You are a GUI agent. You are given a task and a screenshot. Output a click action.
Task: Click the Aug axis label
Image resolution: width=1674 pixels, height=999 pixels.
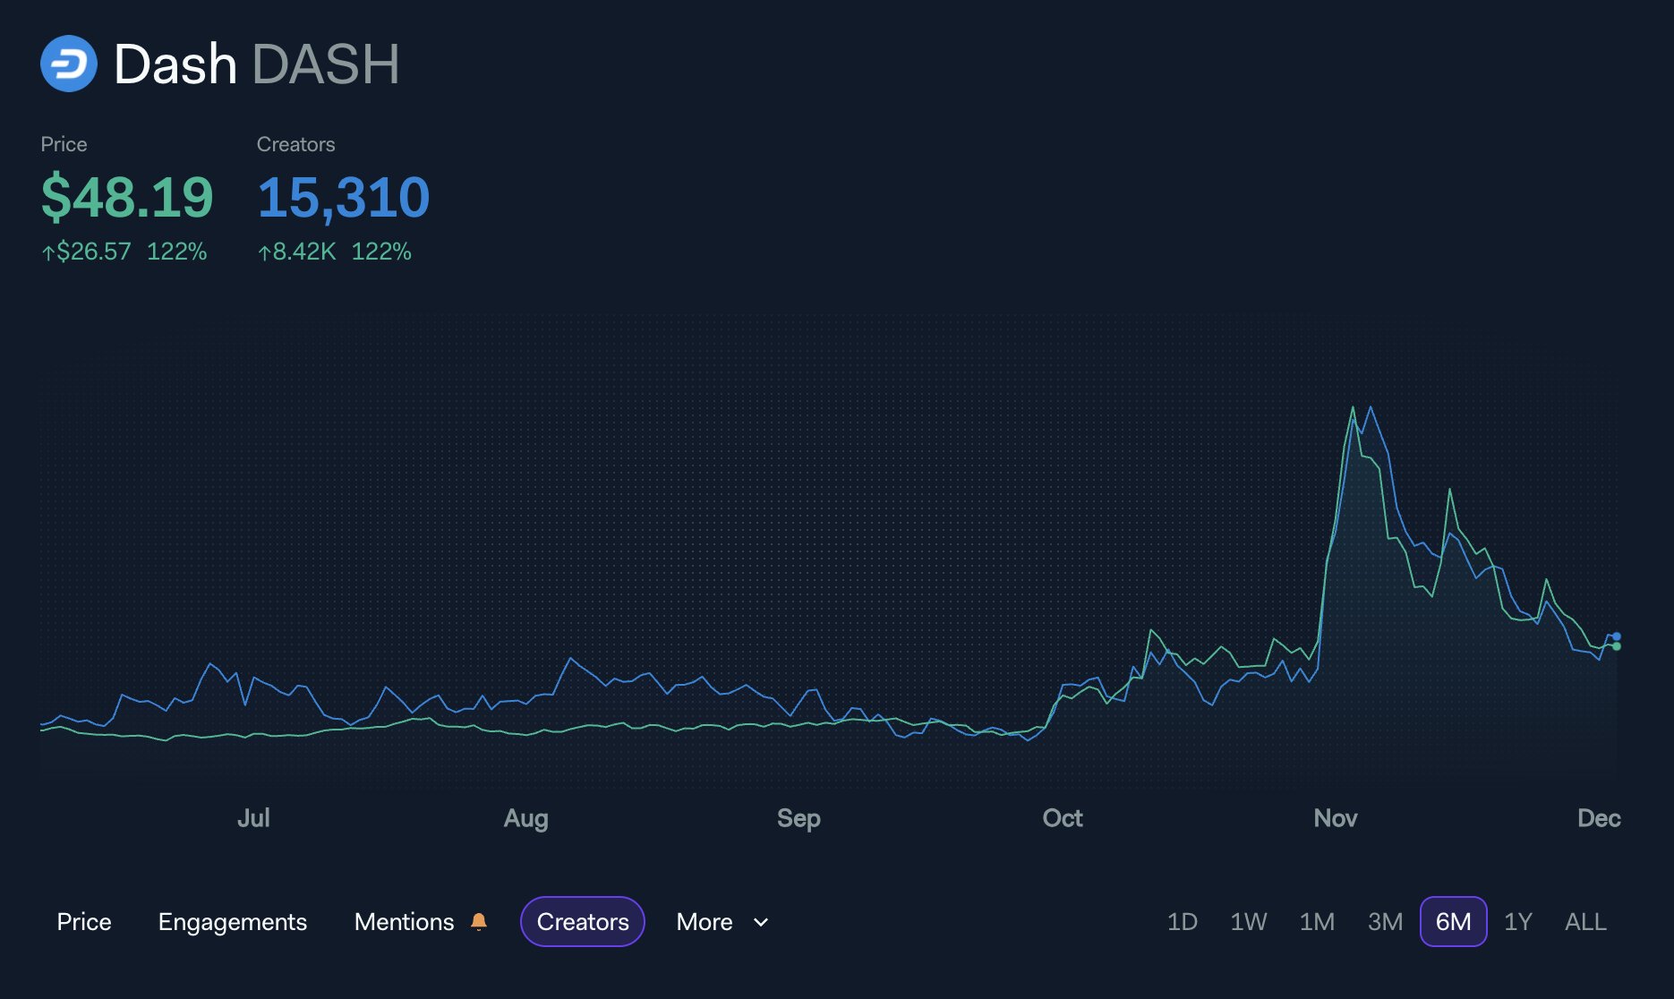point(526,818)
